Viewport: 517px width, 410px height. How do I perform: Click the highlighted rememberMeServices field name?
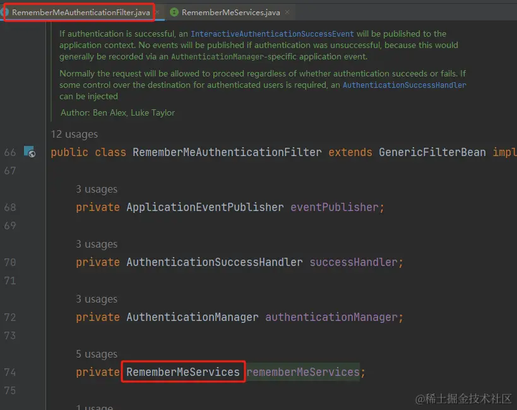tap(303, 372)
